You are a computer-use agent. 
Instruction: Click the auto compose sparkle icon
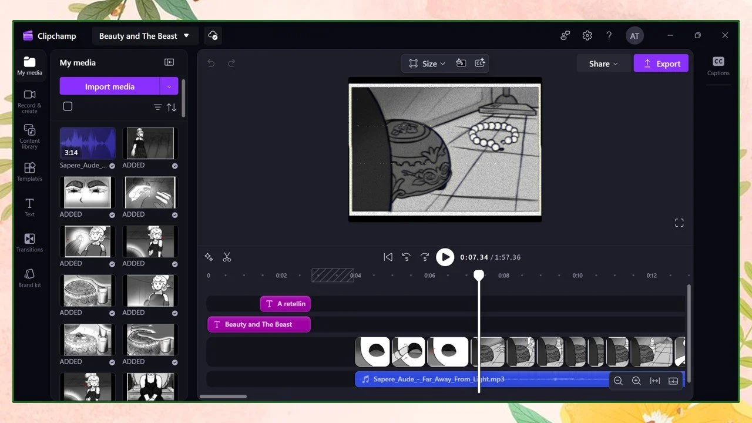click(209, 257)
